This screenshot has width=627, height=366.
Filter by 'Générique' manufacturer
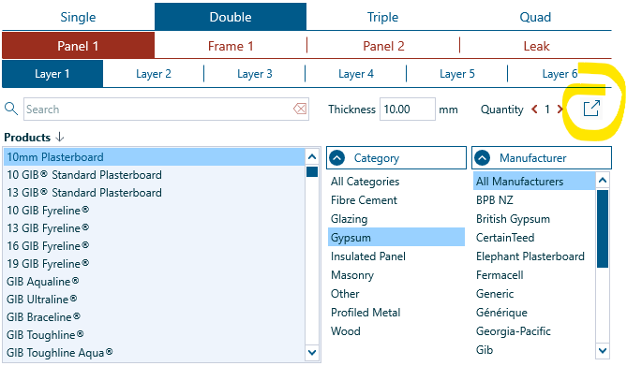tap(534, 313)
